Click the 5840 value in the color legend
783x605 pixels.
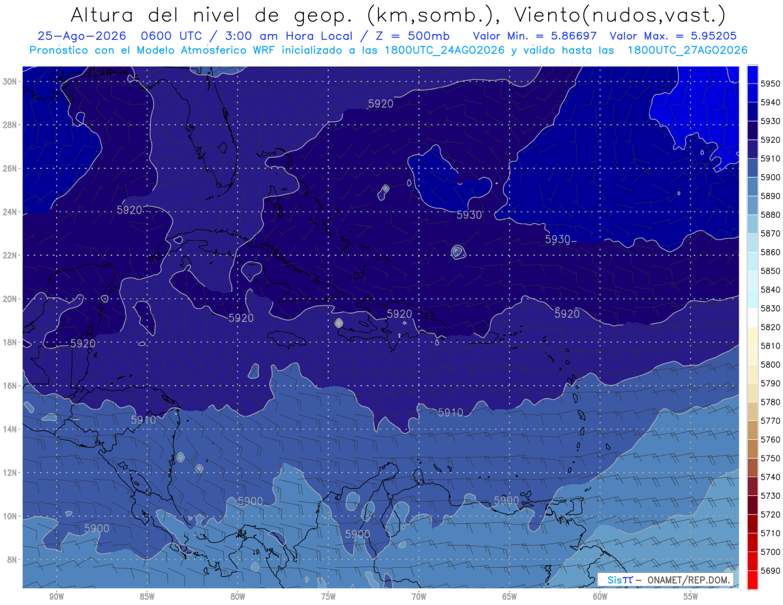pos(771,290)
